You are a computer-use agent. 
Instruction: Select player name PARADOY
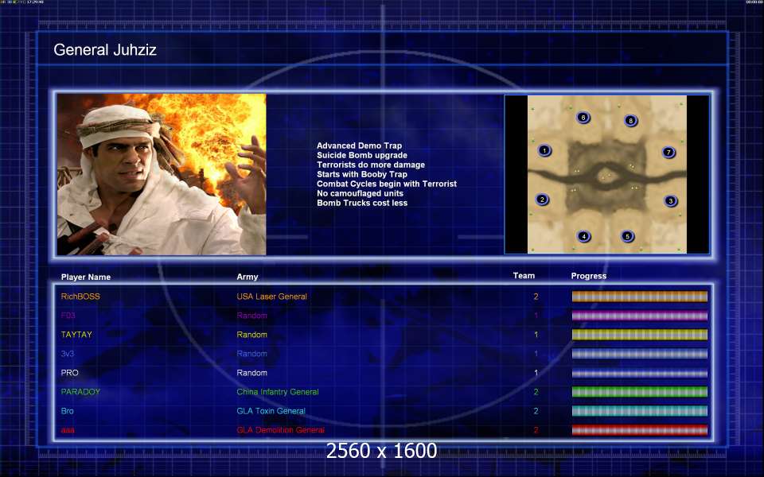tap(80, 392)
